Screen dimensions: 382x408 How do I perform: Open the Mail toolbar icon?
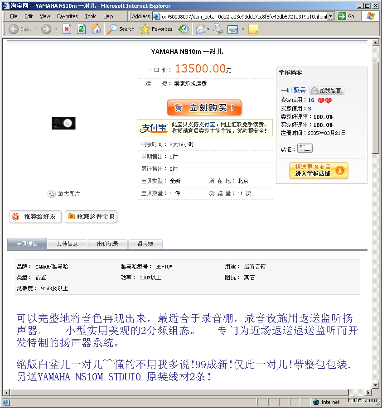click(200, 29)
